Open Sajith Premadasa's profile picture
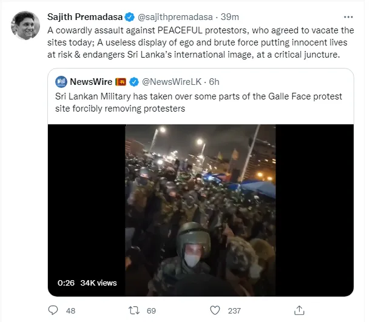The height and width of the screenshot is (322, 370). [x=25, y=25]
